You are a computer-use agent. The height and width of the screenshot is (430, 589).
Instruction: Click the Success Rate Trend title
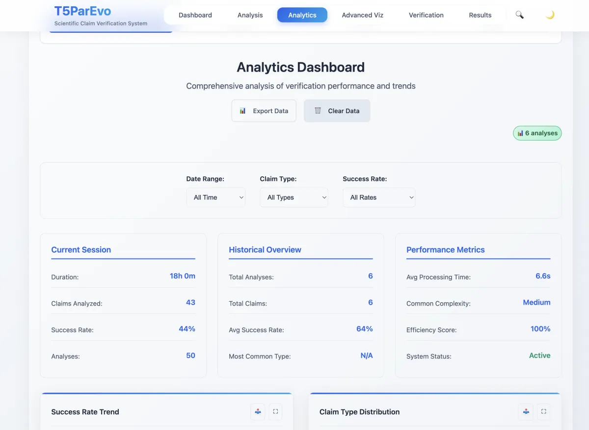(85, 412)
